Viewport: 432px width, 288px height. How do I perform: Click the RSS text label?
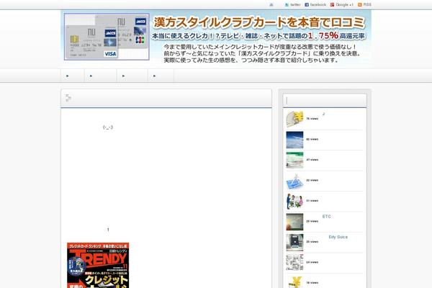[367, 5]
